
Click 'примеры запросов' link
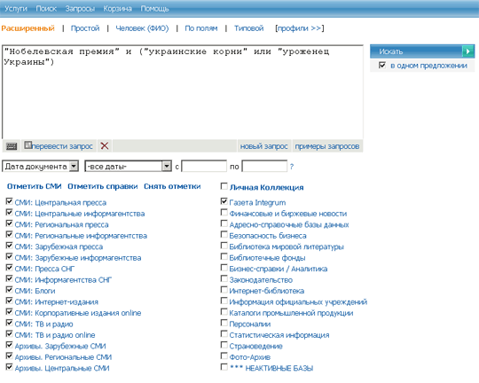[326, 146]
